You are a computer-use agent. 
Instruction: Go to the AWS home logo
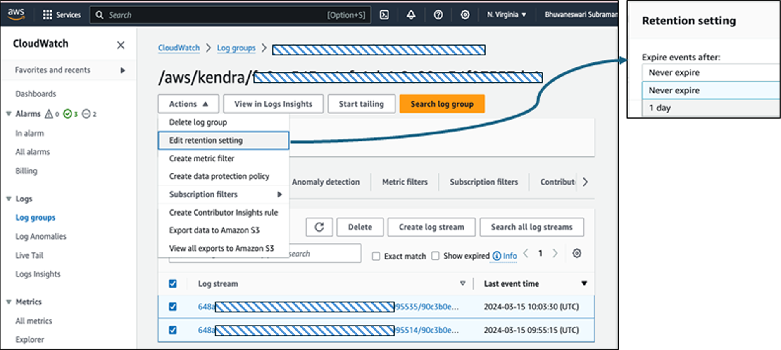pyautogui.click(x=16, y=13)
